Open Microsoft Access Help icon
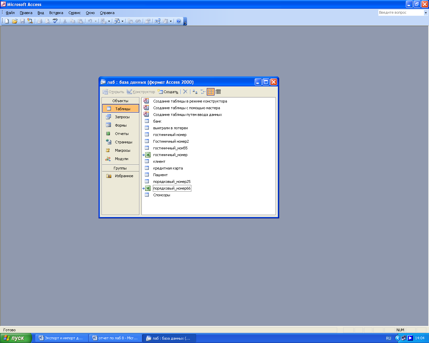The width and height of the screenshot is (429, 343). click(179, 21)
